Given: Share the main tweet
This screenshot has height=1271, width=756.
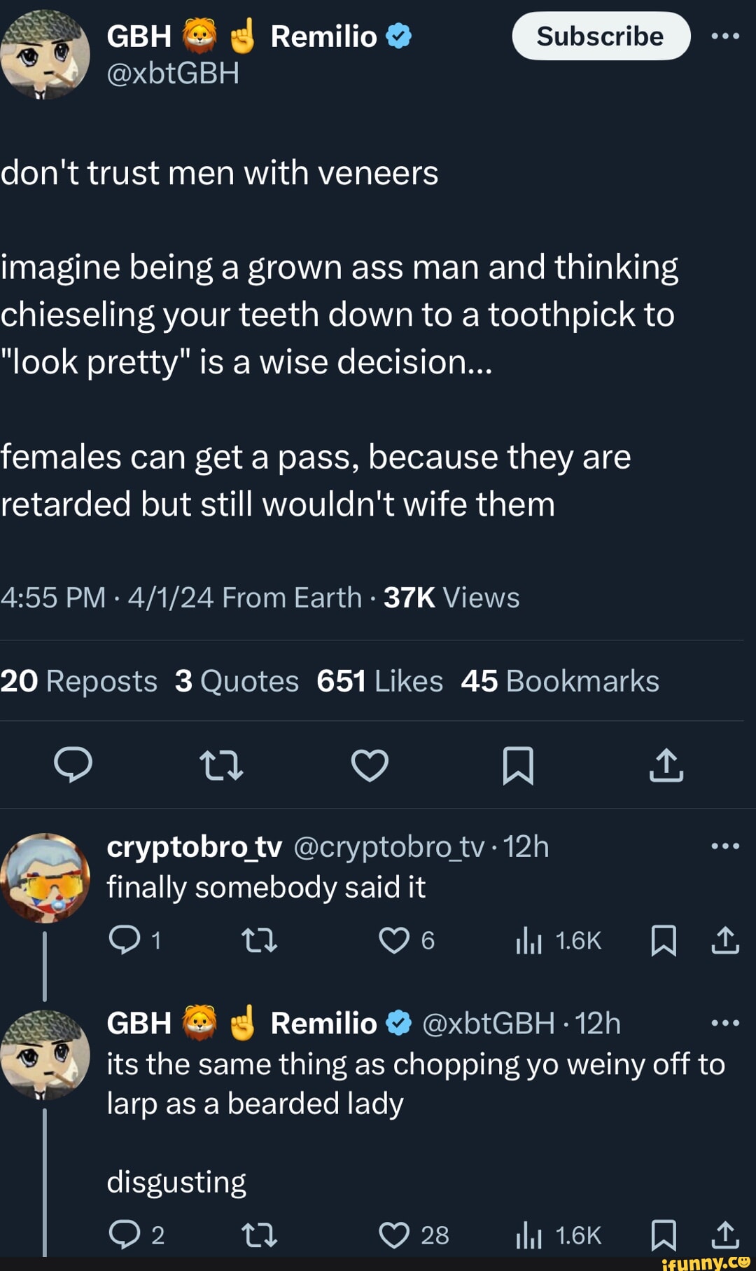Looking at the screenshot, I should click(x=666, y=766).
